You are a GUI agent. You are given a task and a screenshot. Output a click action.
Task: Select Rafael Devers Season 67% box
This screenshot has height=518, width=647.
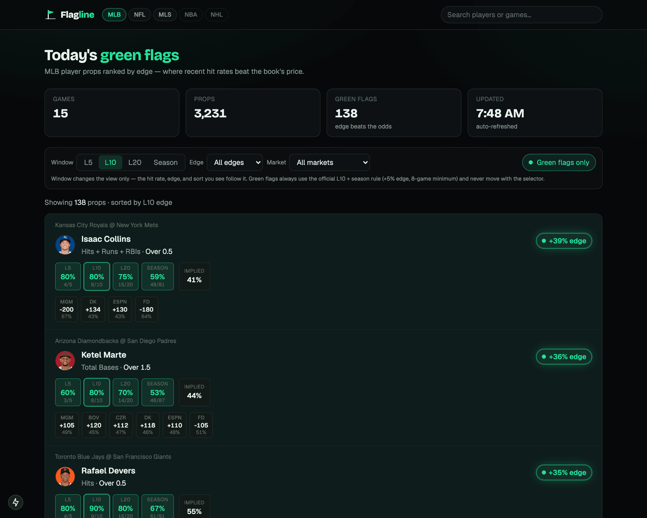(157, 506)
